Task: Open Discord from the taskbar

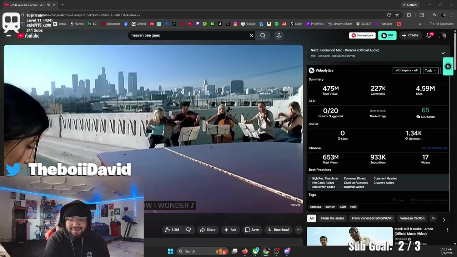Action: tap(287, 251)
